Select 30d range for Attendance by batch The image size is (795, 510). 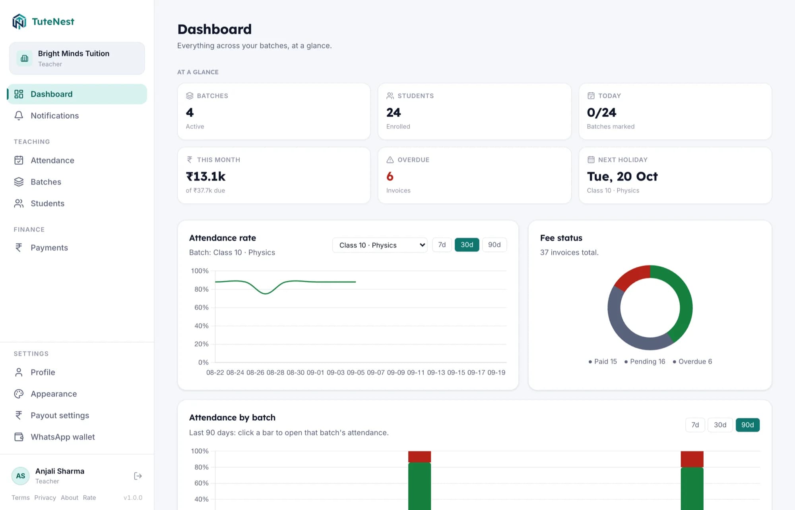720,425
